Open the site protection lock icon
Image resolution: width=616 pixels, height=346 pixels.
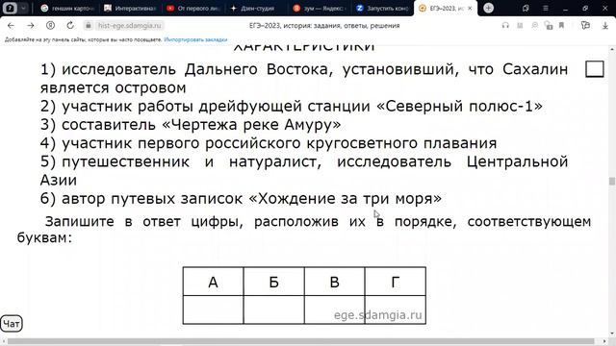548,26
